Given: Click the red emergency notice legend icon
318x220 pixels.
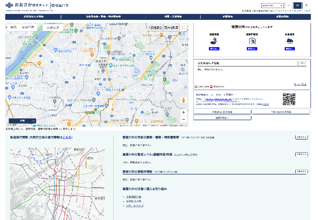Looking at the screenshot, I should pos(211,86).
